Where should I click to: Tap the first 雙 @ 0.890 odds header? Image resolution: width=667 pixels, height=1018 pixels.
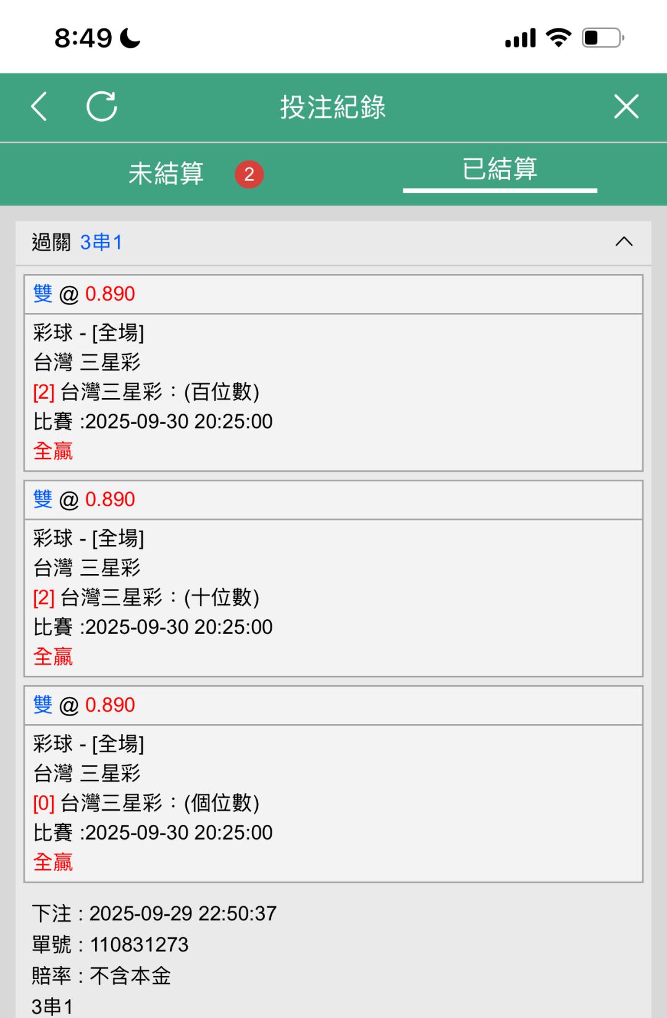tap(85, 294)
